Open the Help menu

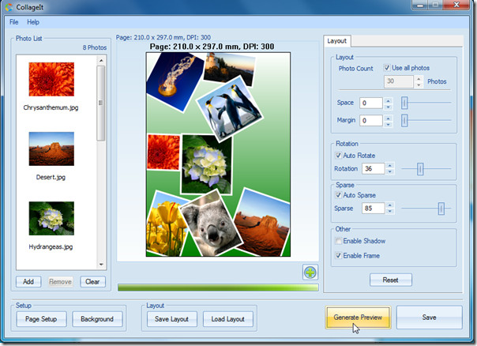click(x=33, y=22)
